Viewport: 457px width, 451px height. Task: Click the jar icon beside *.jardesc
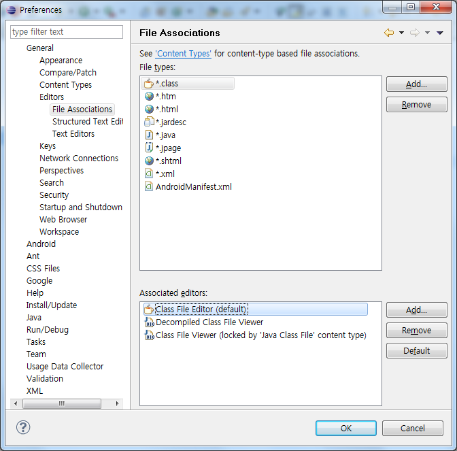(x=149, y=122)
